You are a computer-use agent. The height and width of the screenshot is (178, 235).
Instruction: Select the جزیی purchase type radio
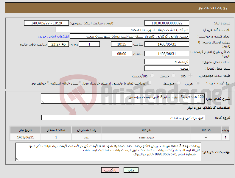[x=198, y=83]
